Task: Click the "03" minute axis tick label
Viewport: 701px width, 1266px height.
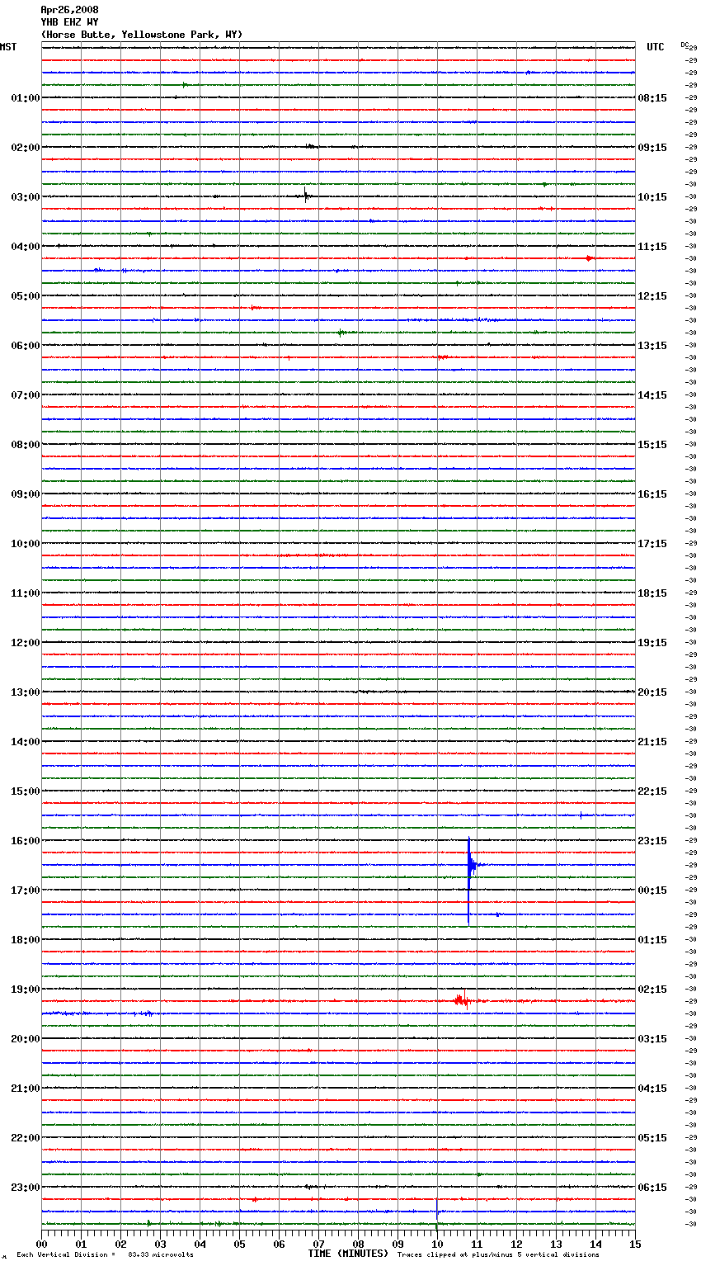Action: click(x=160, y=1244)
